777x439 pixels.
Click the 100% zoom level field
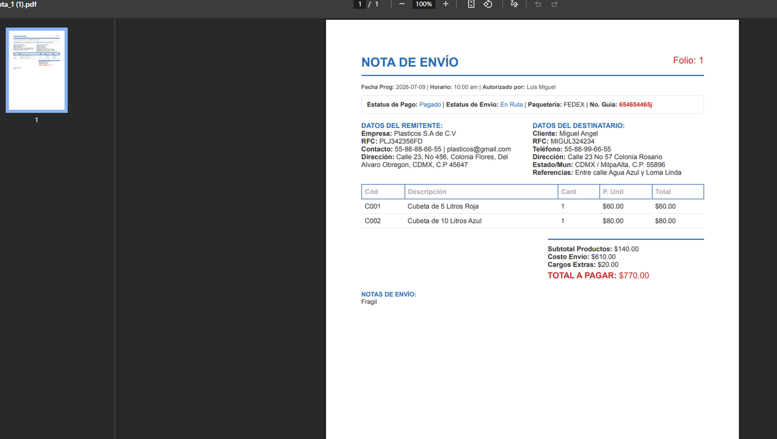(424, 4)
